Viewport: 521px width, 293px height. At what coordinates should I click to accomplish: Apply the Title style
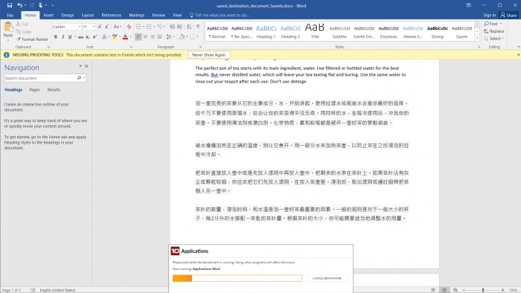(315, 32)
